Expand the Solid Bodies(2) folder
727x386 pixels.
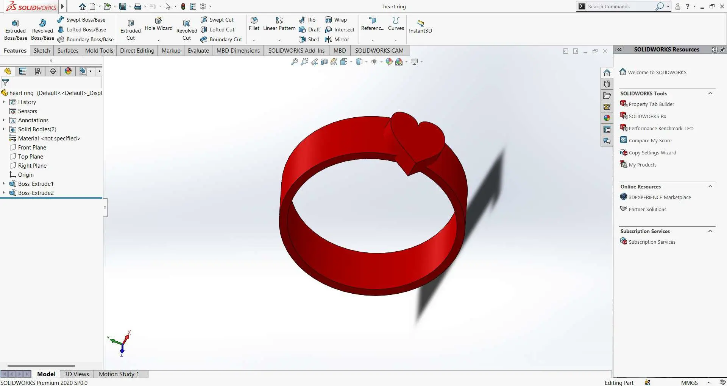pyautogui.click(x=4, y=129)
